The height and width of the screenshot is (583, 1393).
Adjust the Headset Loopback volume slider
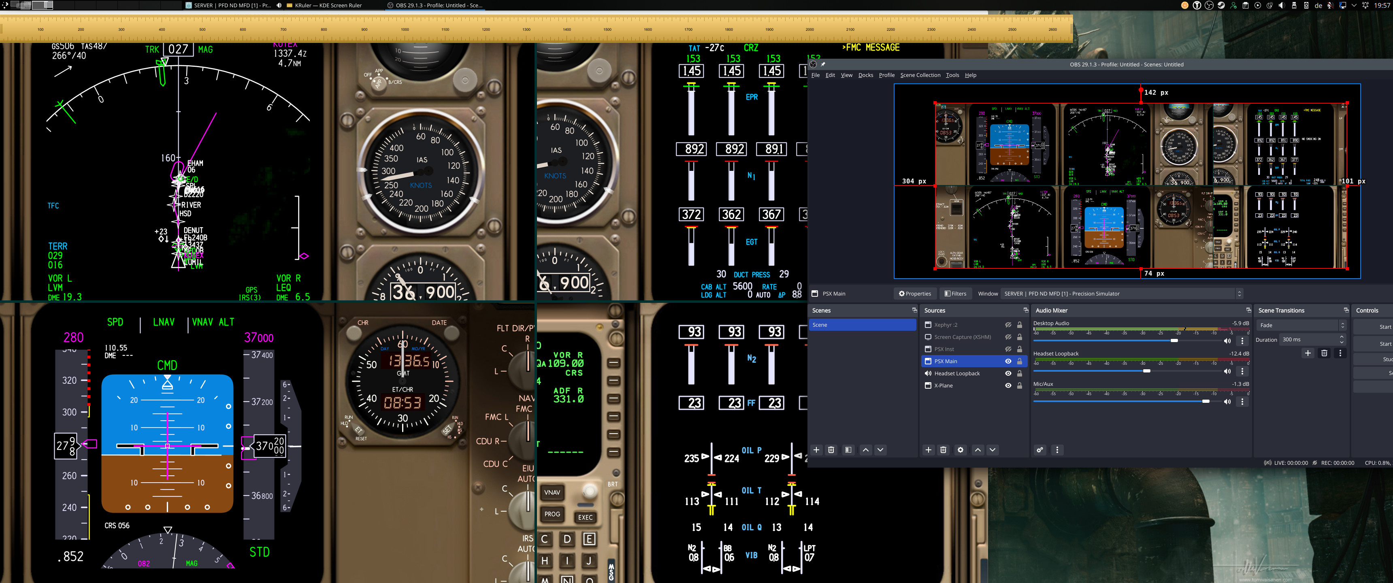coord(1146,371)
